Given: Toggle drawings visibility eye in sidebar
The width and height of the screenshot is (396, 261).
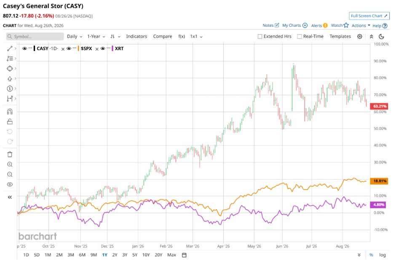Looking at the screenshot, I should pyautogui.click(x=10, y=184).
